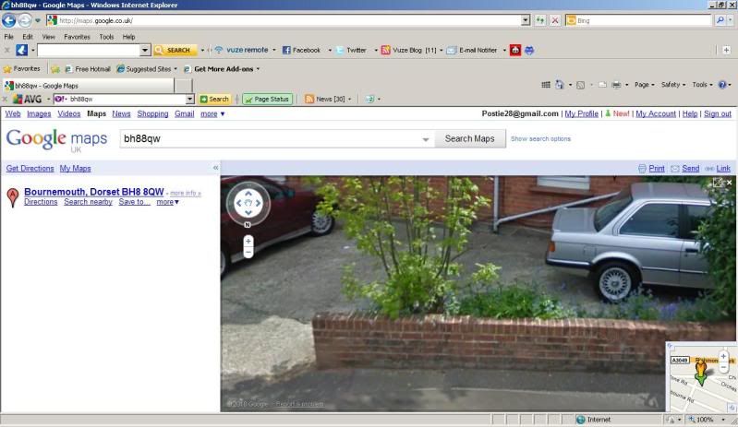This screenshot has height=427, width=738.
Task: Click the red marker A pin icon
Action: tap(13, 196)
